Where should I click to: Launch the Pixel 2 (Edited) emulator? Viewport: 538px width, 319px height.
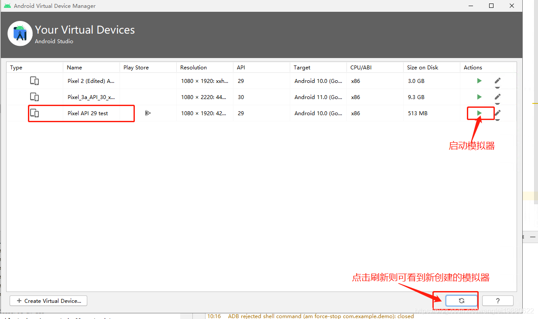[479, 81]
